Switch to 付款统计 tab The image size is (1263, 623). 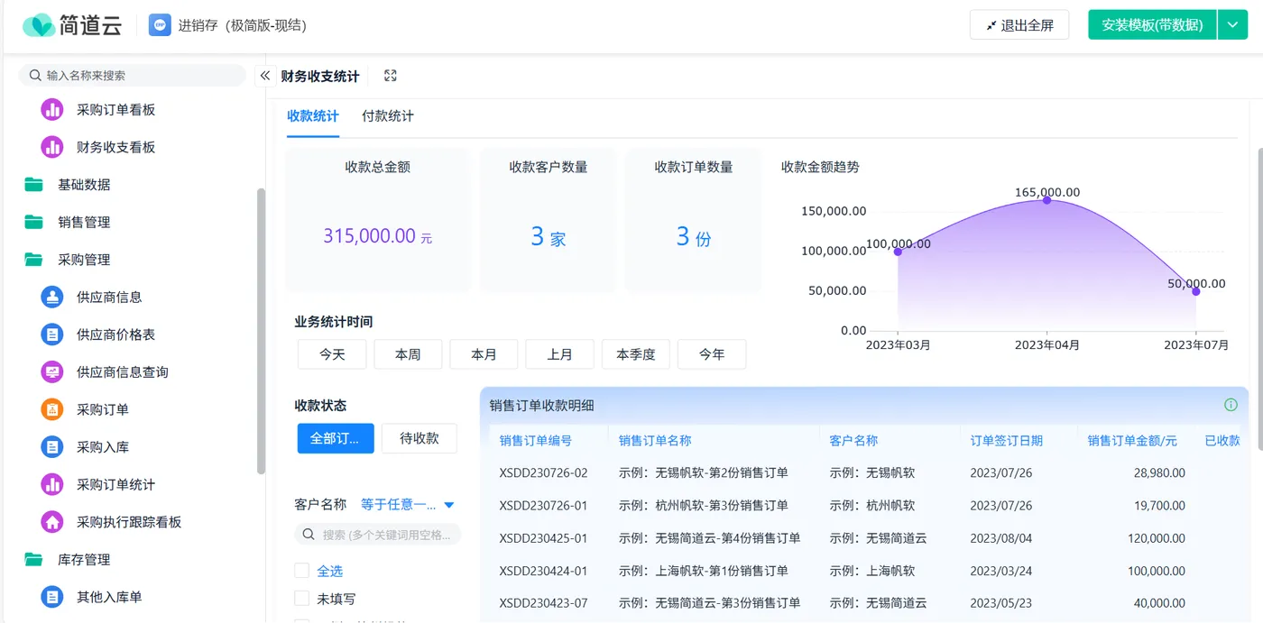pos(388,116)
